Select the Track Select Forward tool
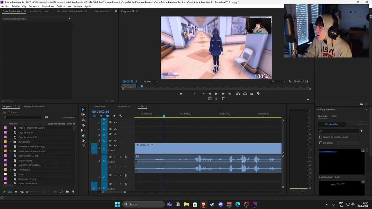The image size is (372, 209). click(83, 115)
